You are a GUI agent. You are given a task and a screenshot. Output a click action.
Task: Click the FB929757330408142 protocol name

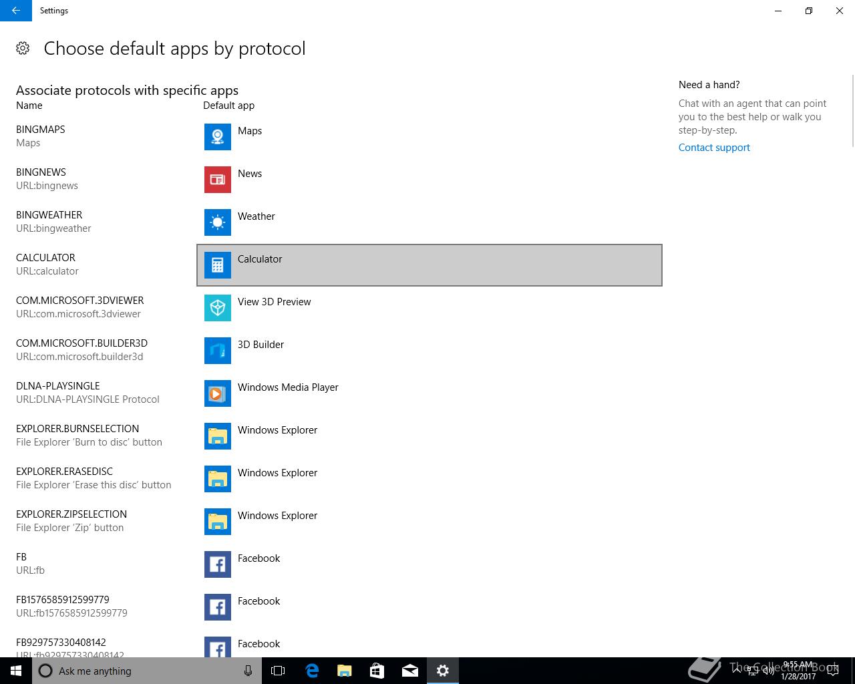pyautogui.click(x=61, y=643)
